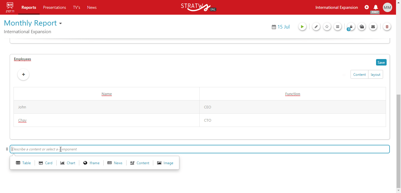The width and height of the screenshot is (401, 193).
Task: Insert an Iframe component
Action: click(91, 163)
